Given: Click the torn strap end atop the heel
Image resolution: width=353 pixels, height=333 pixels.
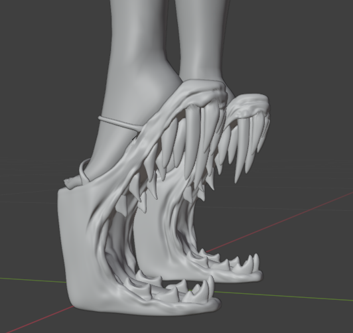Looking at the screenshot, I should (x=70, y=182).
